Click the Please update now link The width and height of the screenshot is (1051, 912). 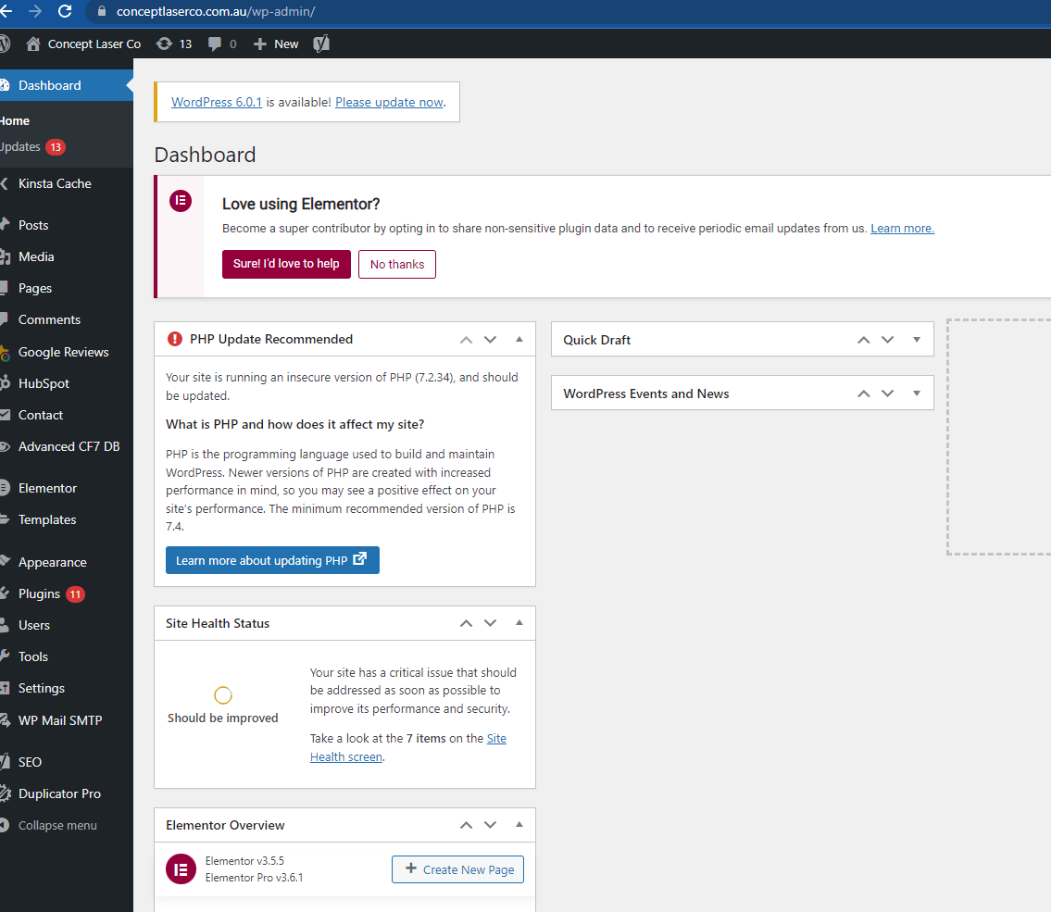(389, 102)
